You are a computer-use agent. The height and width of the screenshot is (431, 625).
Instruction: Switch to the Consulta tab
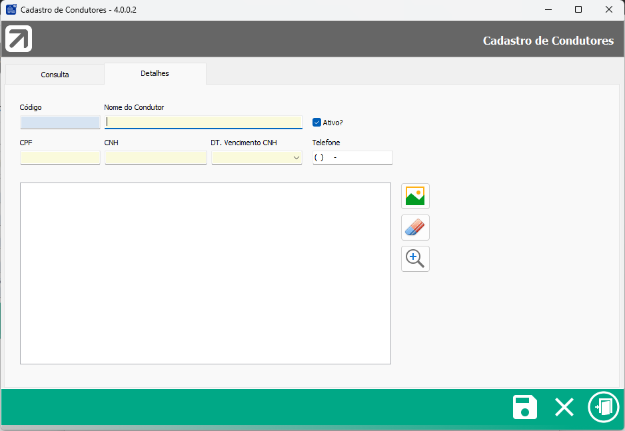[x=55, y=75]
